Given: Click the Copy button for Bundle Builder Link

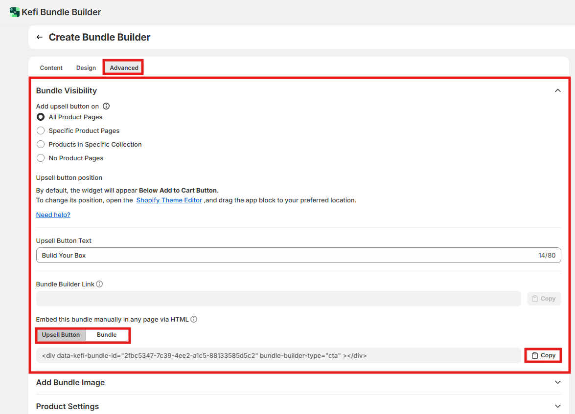Looking at the screenshot, I should (543, 299).
